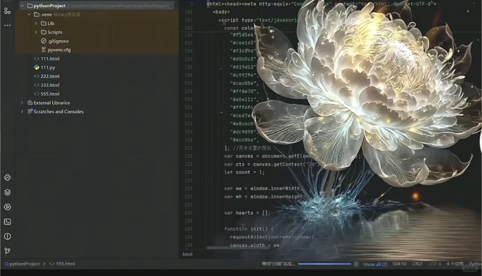Open the more tool windows ellipsis
The height and width of the screenshot is (276, 482).
pos(7,25)
